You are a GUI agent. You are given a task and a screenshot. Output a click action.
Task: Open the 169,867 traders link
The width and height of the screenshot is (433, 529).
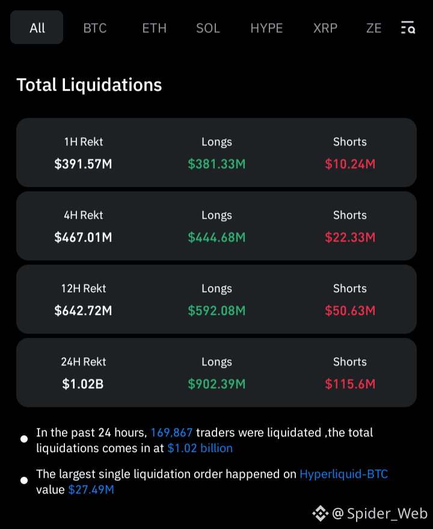tap(171, 432)
